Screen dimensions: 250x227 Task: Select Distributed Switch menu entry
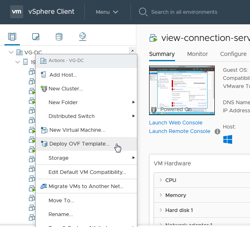(x=86, y=116)
